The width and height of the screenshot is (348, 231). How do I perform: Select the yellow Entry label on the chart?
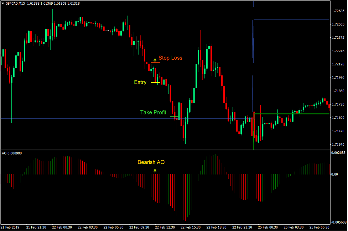click(x=140, y=82)
